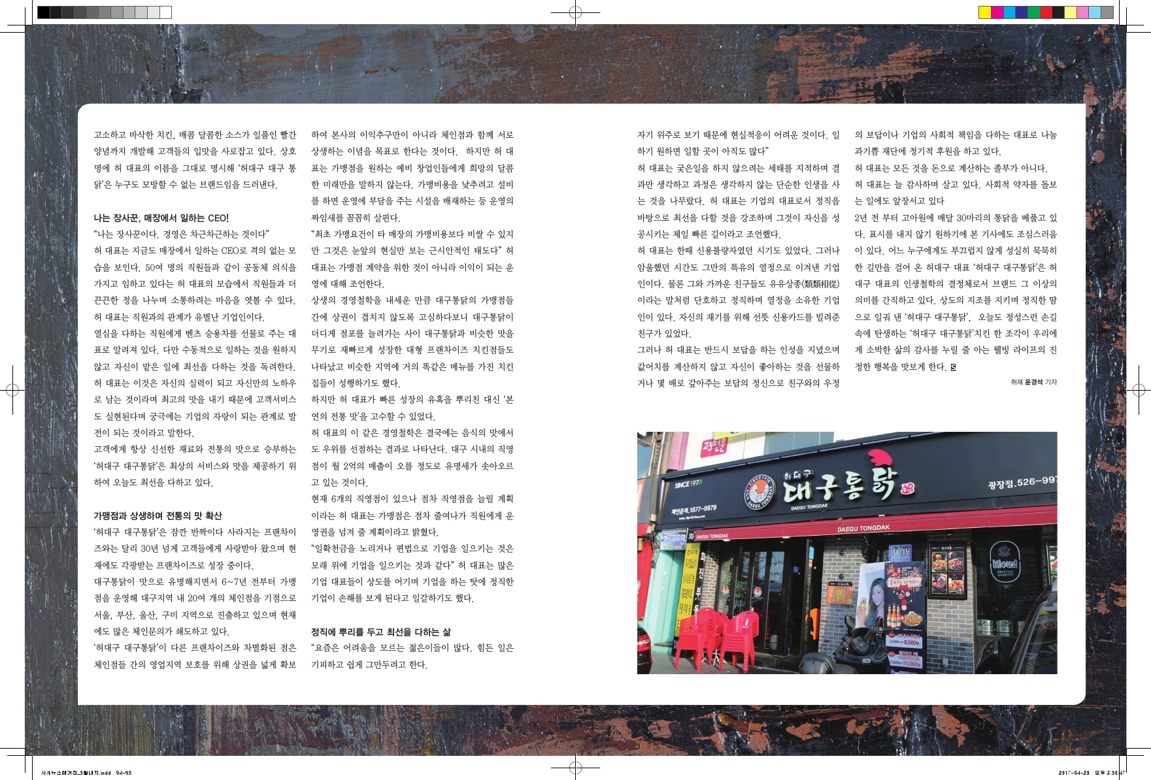The image size is (1151, 780).
Task: Click heading '정직에 뿌리를 두고 최선을 다하는 삶'
Action: 380,632
